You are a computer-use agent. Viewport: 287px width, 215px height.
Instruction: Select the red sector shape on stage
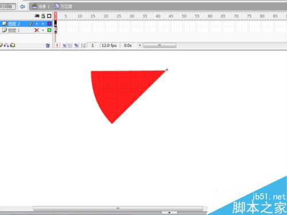click(x=121, y=90)
